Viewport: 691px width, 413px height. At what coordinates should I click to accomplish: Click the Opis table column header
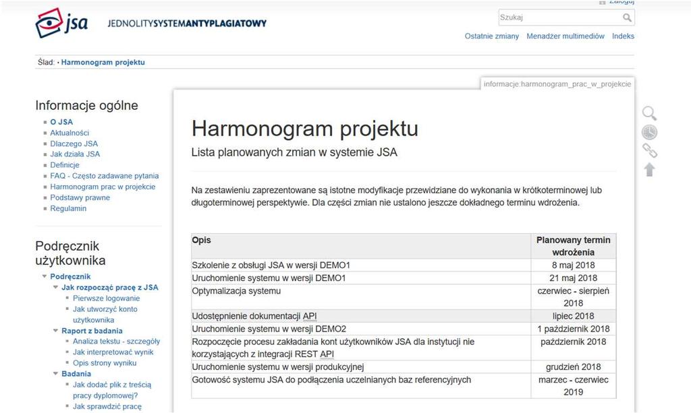click(x=362, y=246)
